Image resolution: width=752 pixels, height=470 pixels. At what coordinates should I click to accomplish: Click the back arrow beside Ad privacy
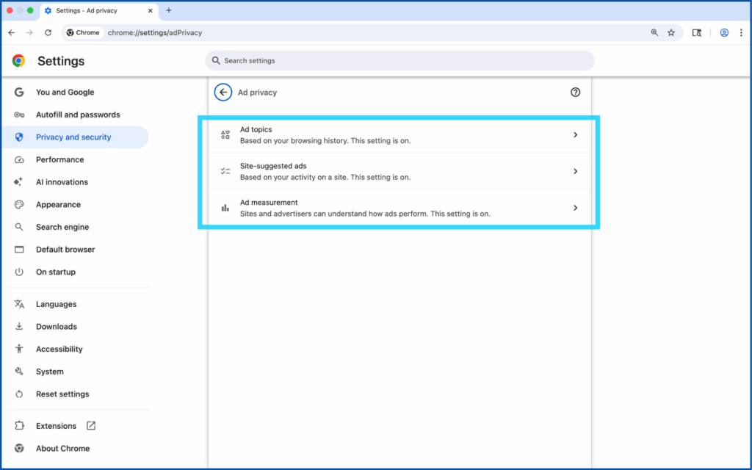click(x=223, y=93)
